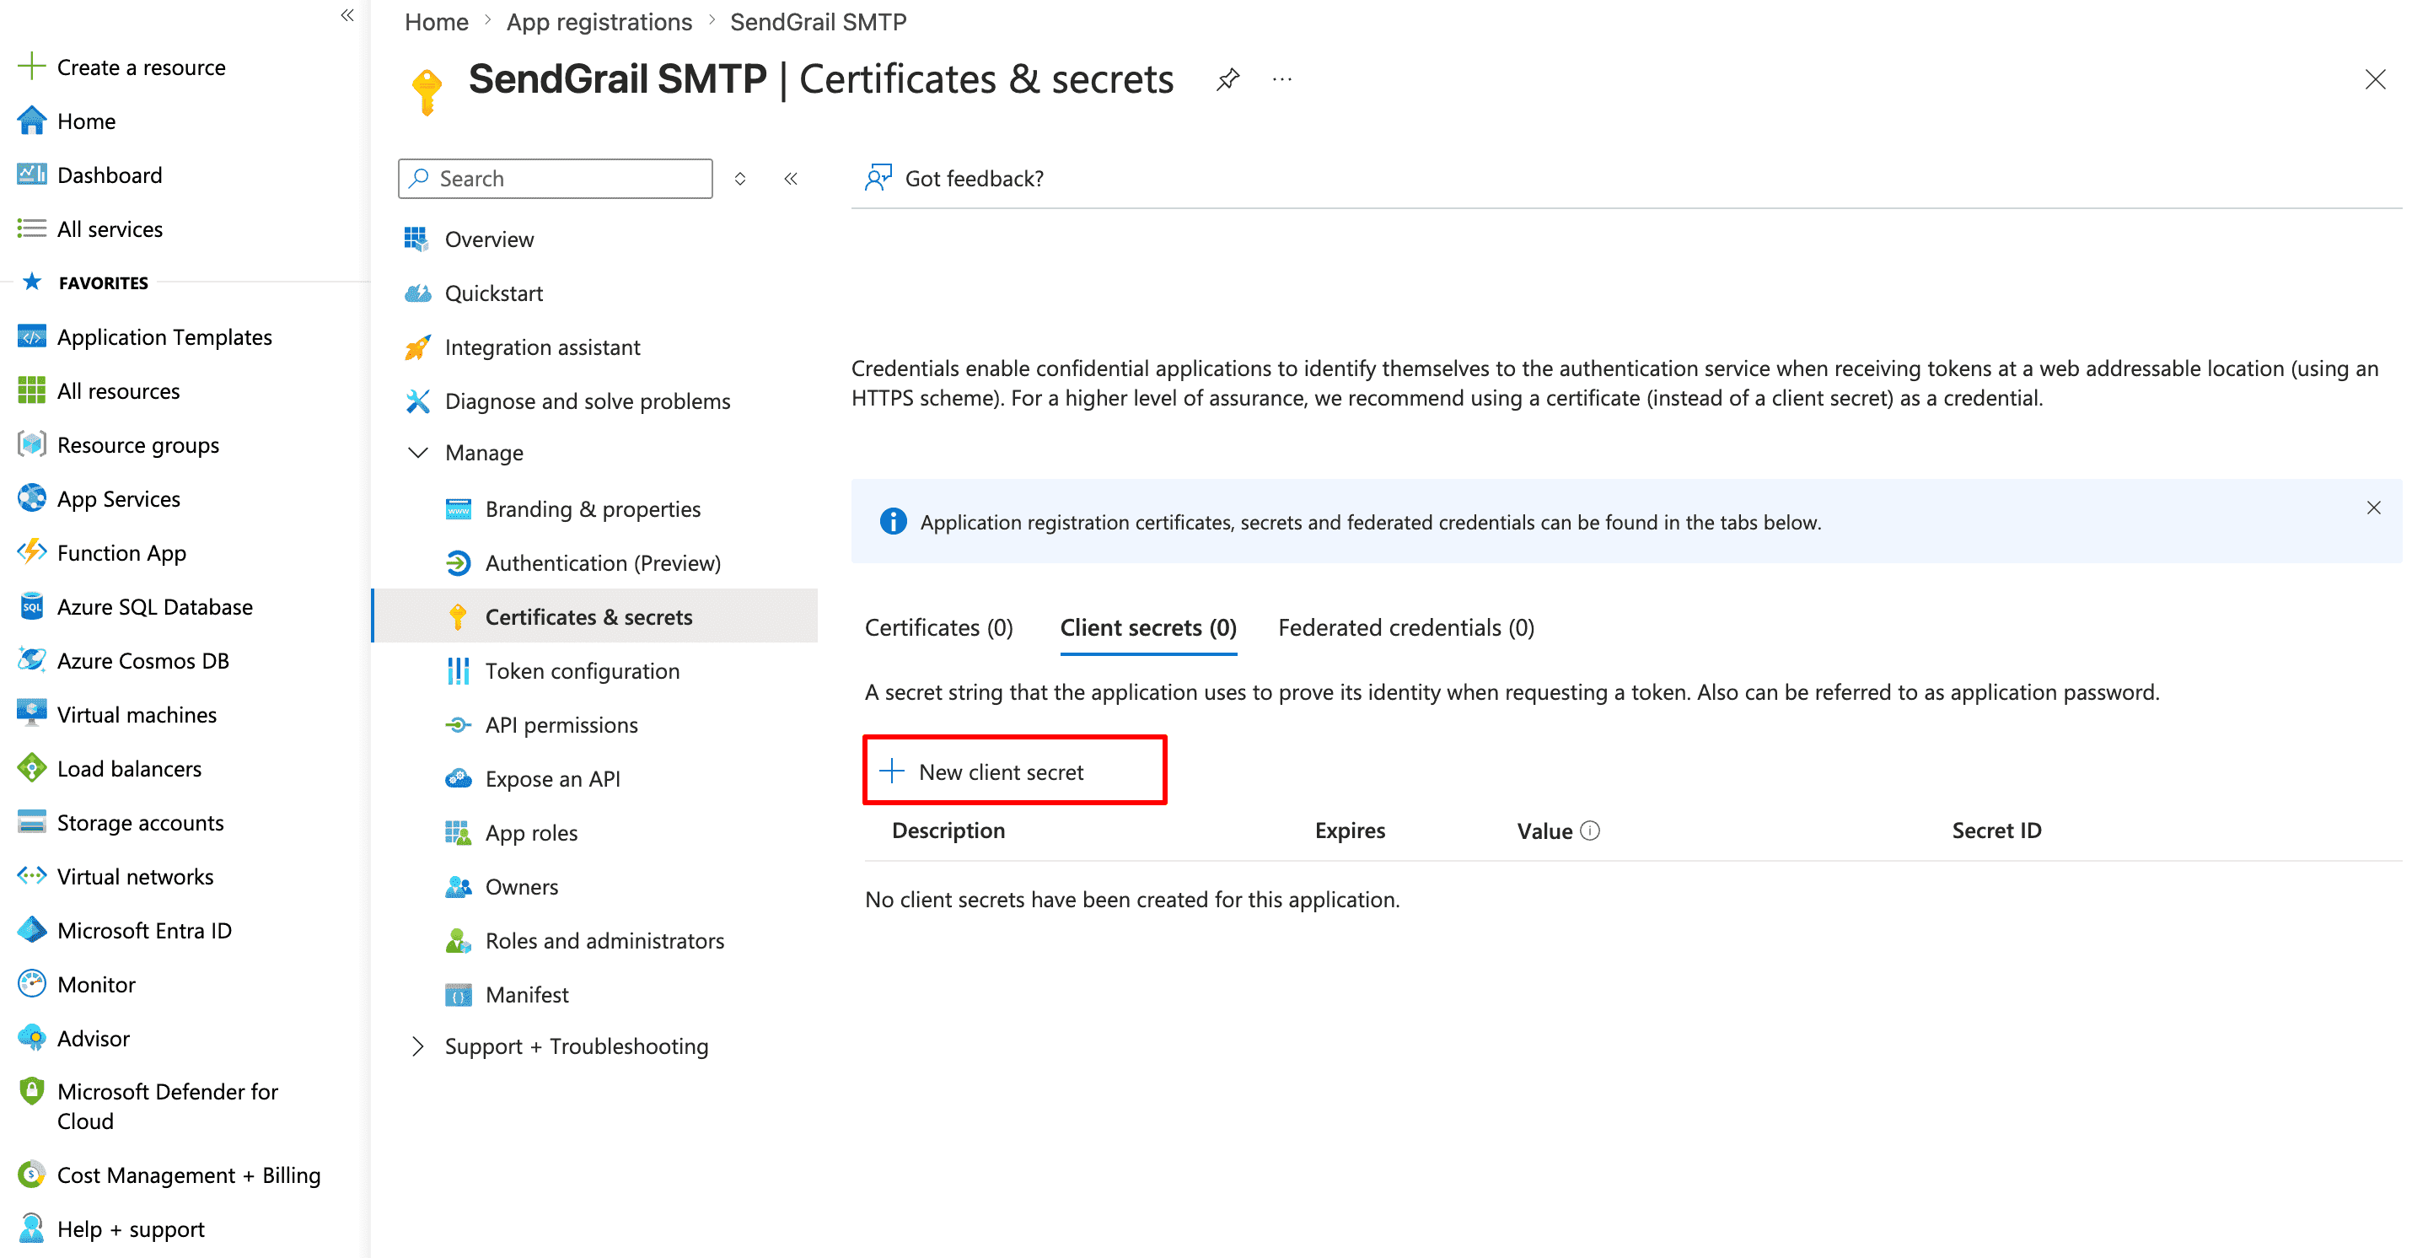Click Cost Management + Billing icon
Viewport: 2428px width, 1258px height.
pyautogui.click(x=31, y=1175)
